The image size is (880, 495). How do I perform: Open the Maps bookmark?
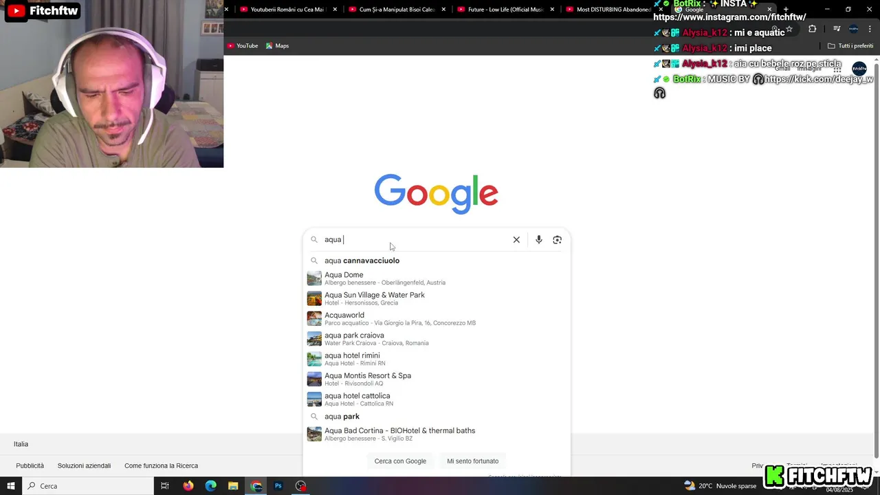coord(277,46)
